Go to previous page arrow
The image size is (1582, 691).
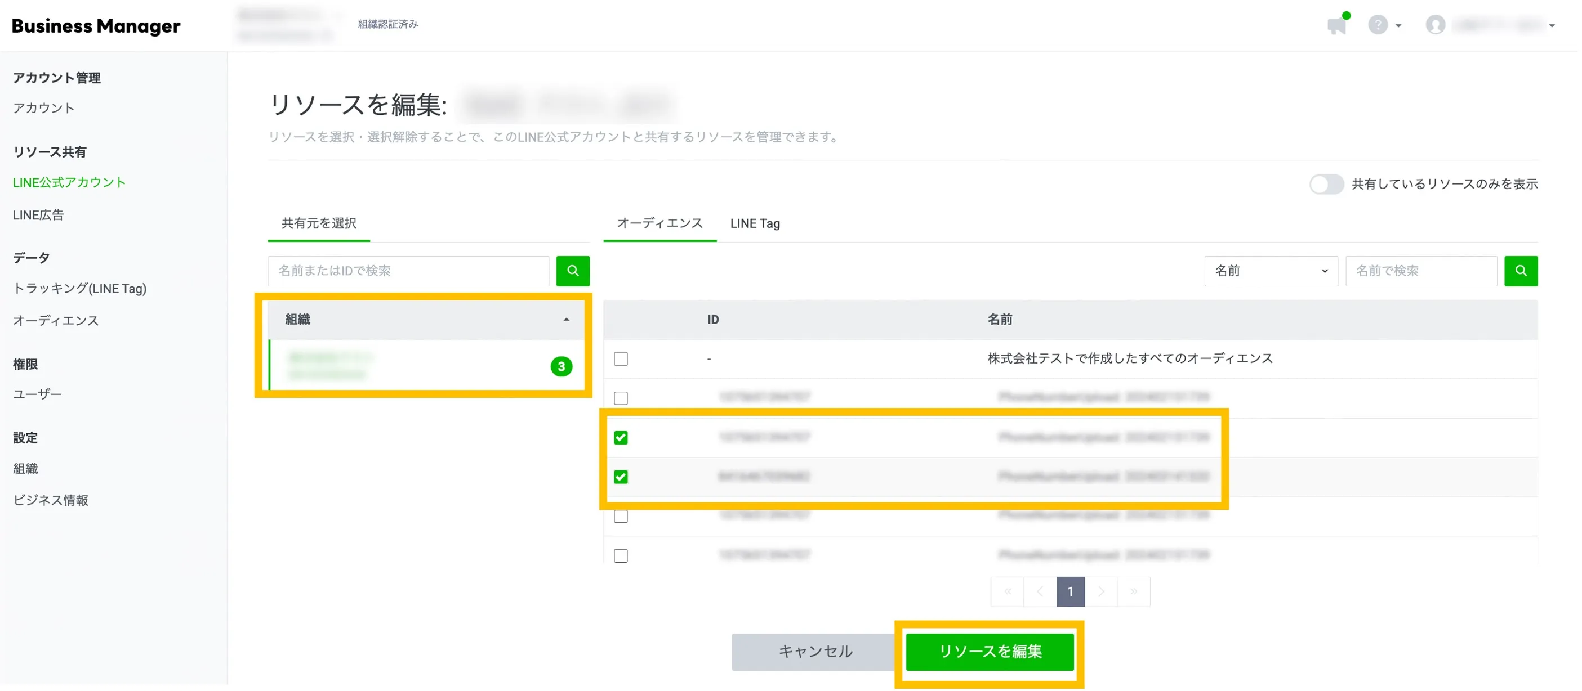[x=1039, y=591]
